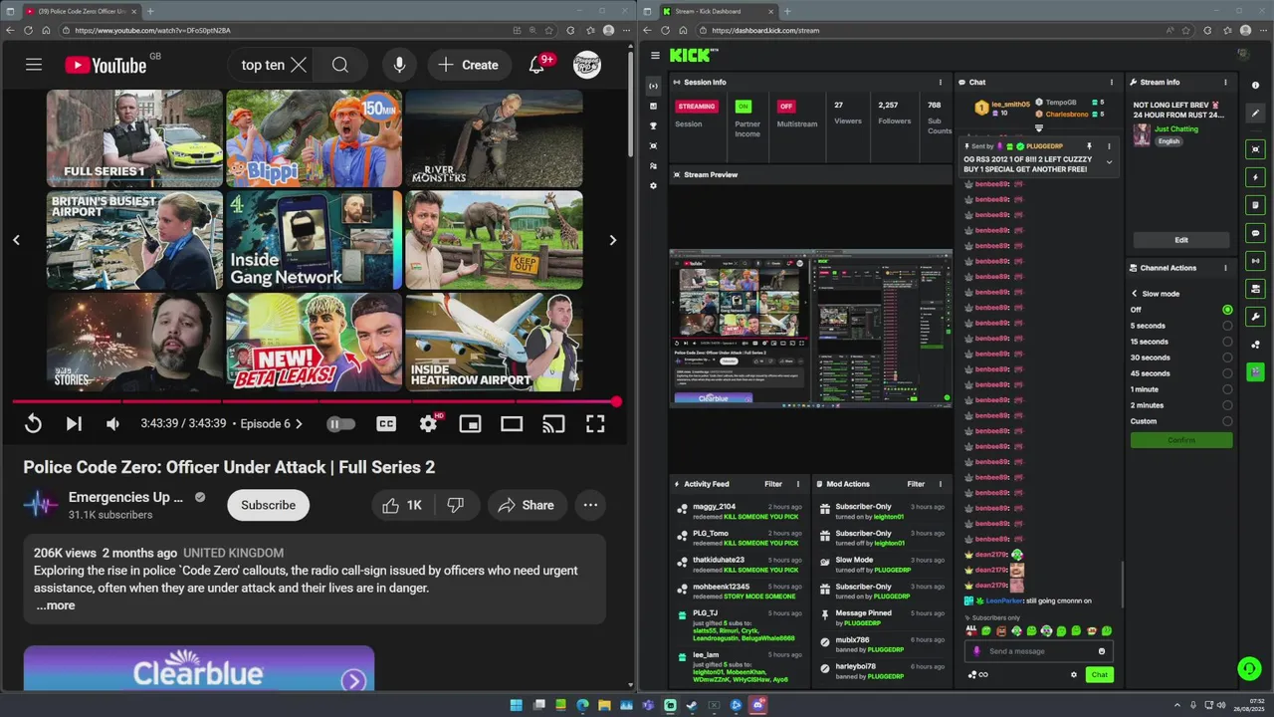Screen dimensions: 1274x717
Task: Toggle the YouTube autoplay switch
Action: point(340,423)
